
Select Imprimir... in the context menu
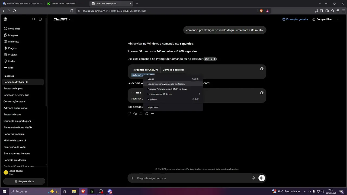click(173, 99)
